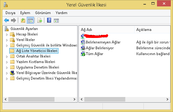The image size is (173, 112).
Task: Click Yerel İlkeler folder icon
Action: 12,40
